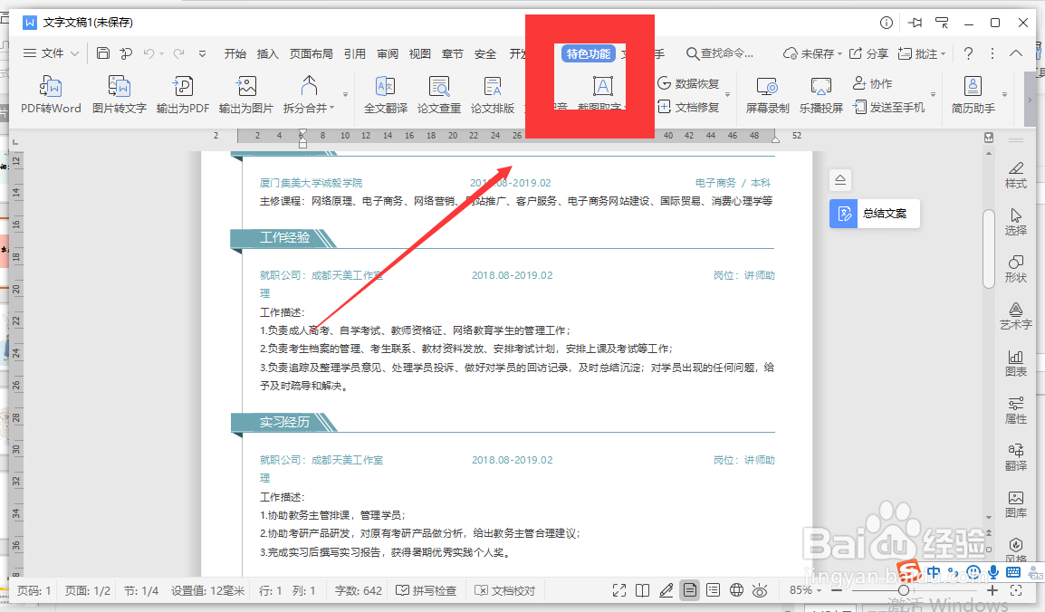This screenshot has width=1045, height=612.
Task: Open the 图库 image library sidebar
Action: pos(1016,505)
